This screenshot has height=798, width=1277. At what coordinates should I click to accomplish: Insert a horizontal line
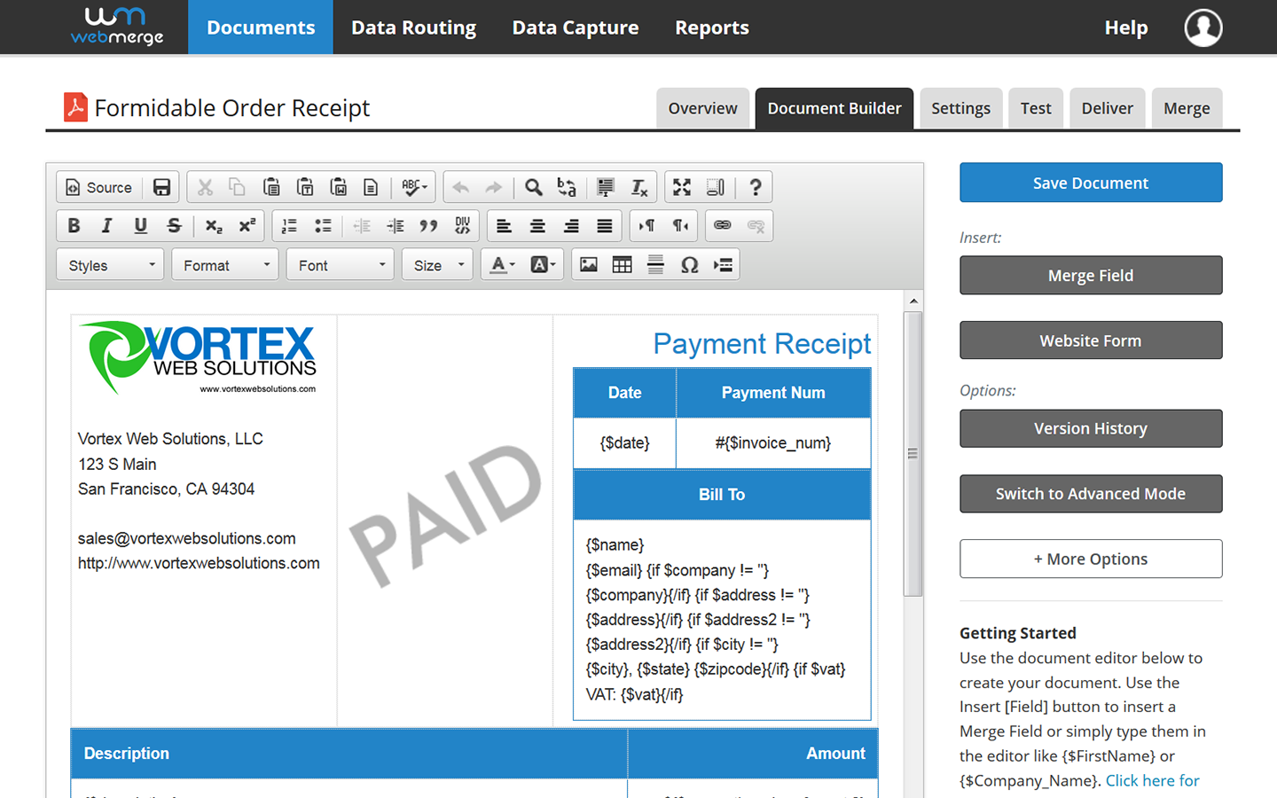pos(656,265)
